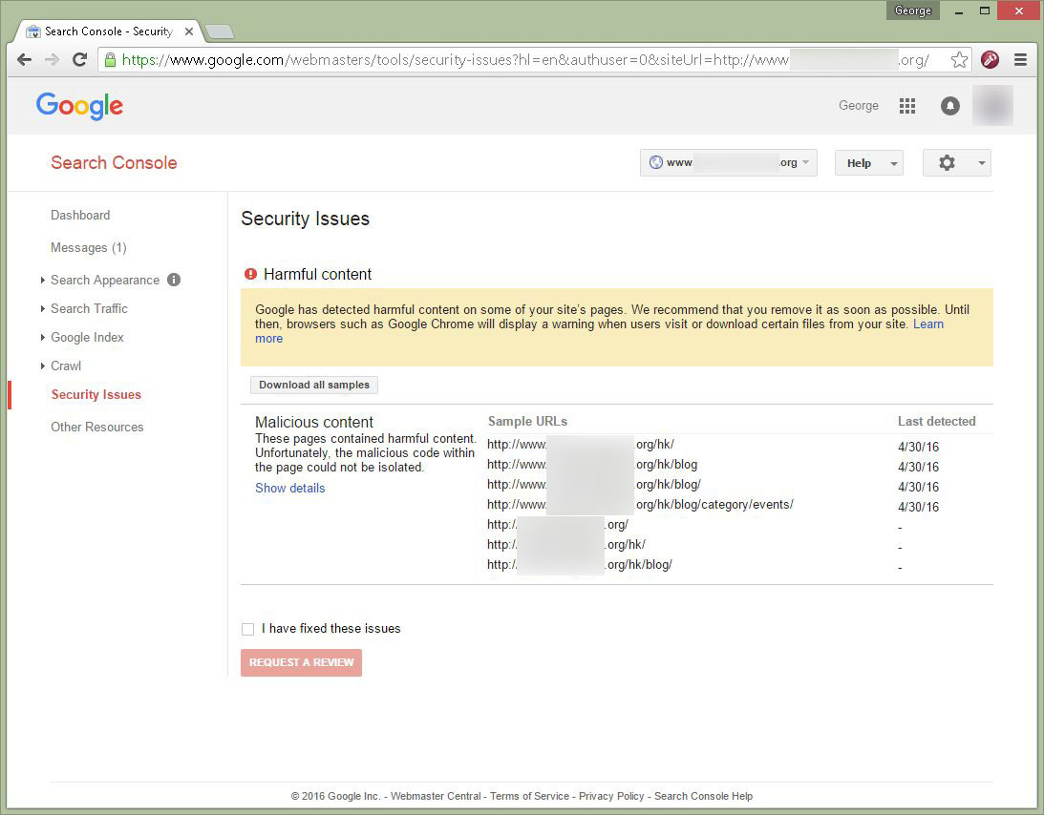Follow the Learn more link
The image size is (1044, 815).
(928, 324)
